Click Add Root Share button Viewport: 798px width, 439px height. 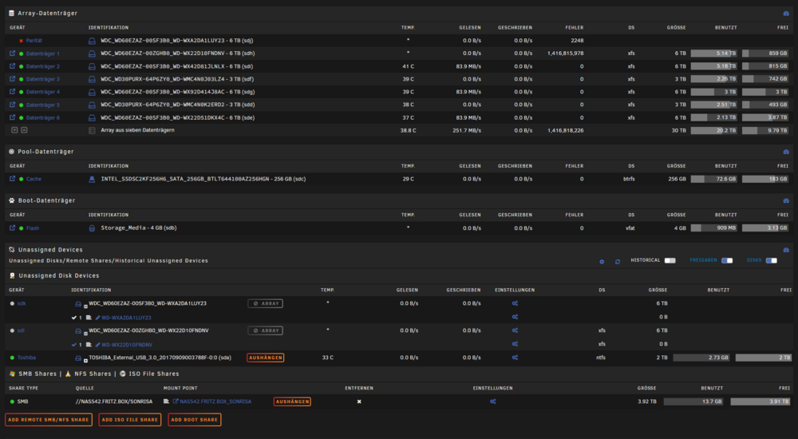195,420
